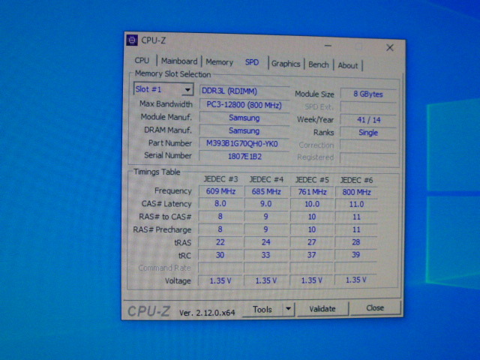
Task: Click the Ranks value Single
Action: pos(368,133)
